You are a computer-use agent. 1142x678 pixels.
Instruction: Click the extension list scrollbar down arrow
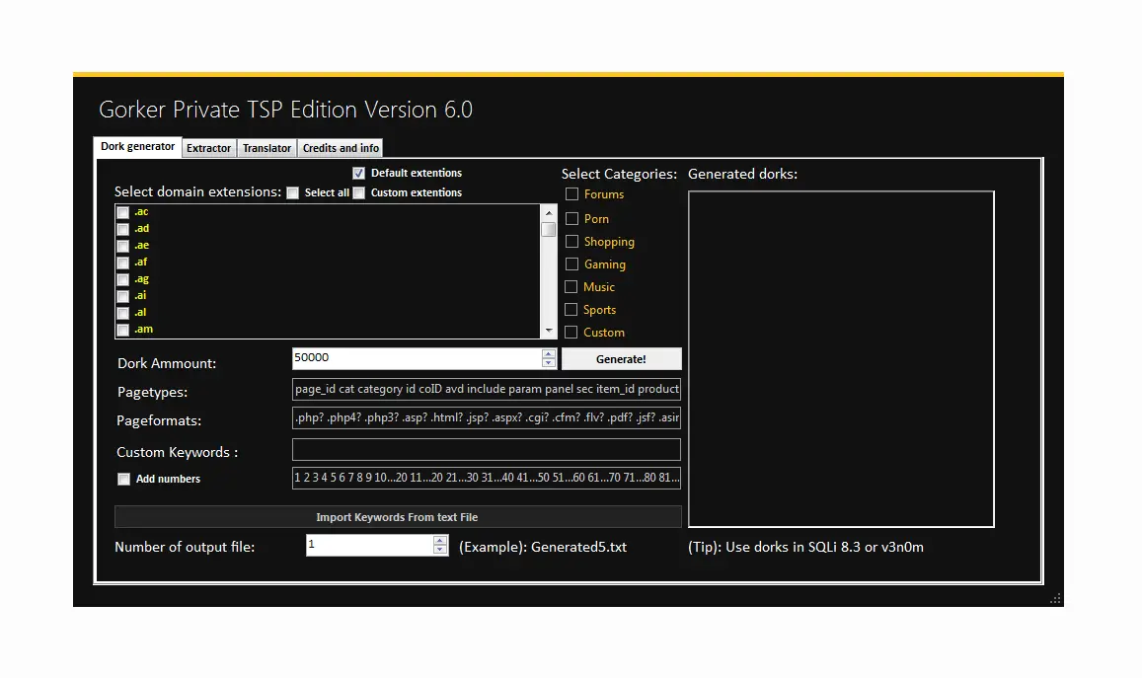pos(549,328)
